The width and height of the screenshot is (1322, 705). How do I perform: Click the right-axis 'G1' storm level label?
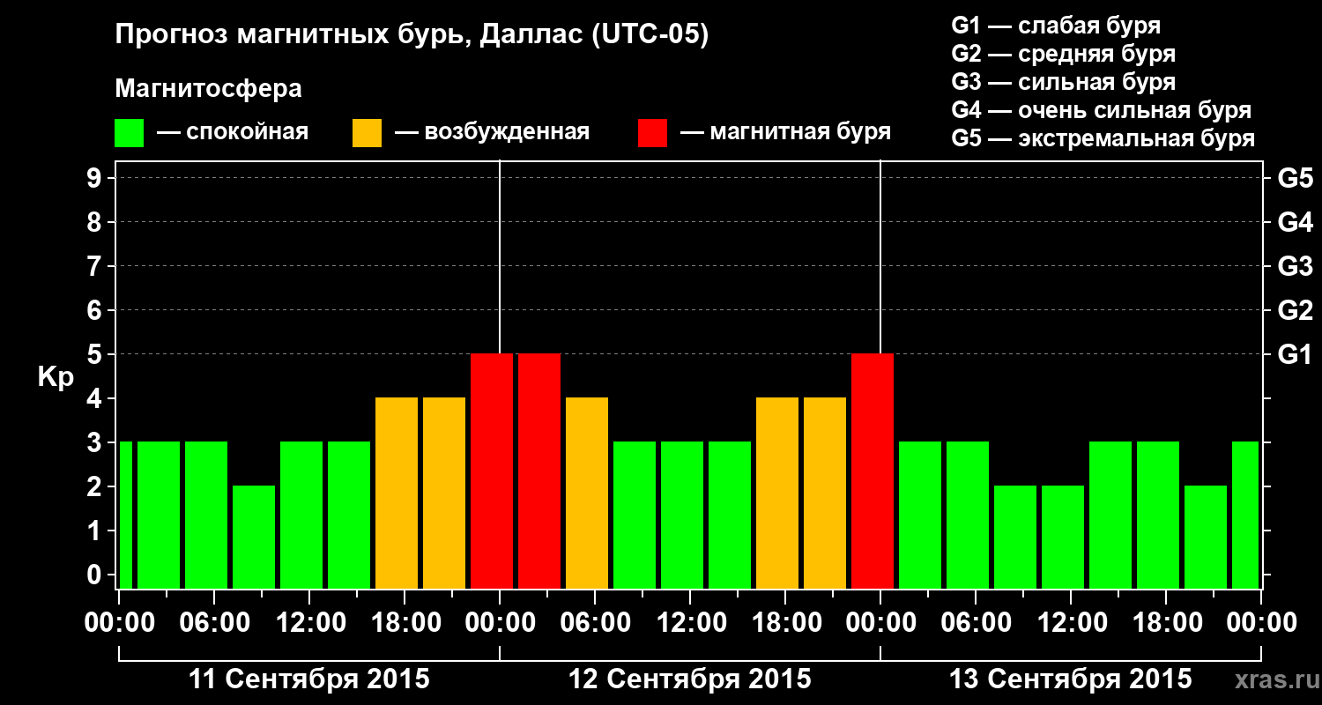tap(1295, 354)
